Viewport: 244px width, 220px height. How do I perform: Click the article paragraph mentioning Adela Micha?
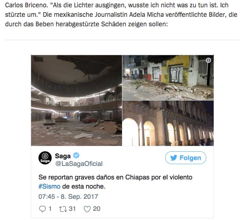[121, 15]
